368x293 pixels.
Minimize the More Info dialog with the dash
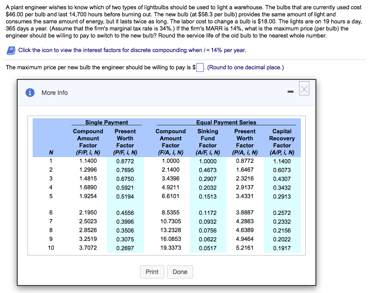tap(290, 92)
